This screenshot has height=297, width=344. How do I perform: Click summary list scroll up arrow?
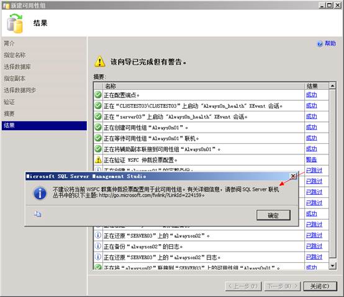[332, 85]
